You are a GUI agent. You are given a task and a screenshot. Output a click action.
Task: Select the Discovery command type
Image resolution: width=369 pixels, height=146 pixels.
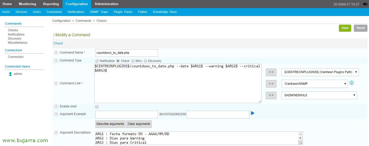pos(145,61)
